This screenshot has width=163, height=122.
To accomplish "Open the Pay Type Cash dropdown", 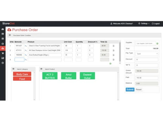I will (147, 54).
